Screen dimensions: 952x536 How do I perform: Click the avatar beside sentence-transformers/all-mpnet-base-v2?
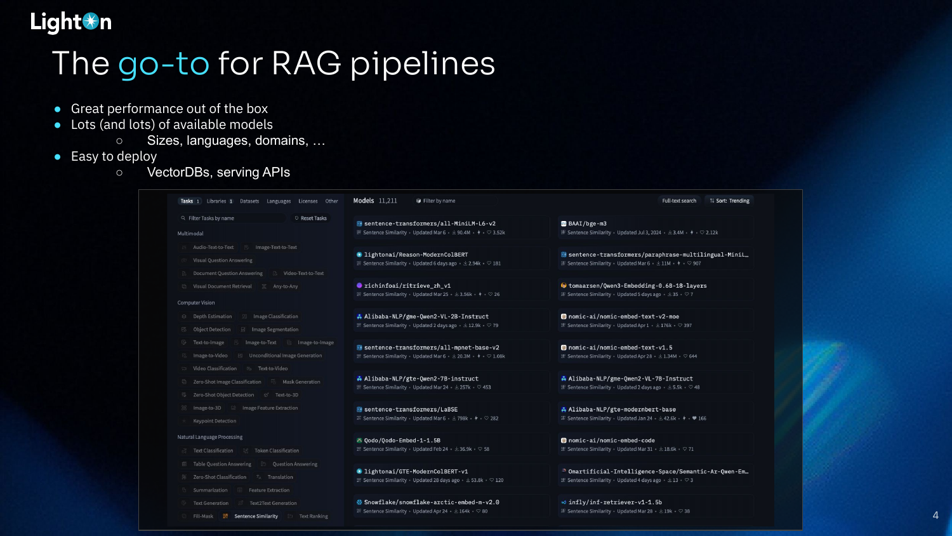point(359,347)
